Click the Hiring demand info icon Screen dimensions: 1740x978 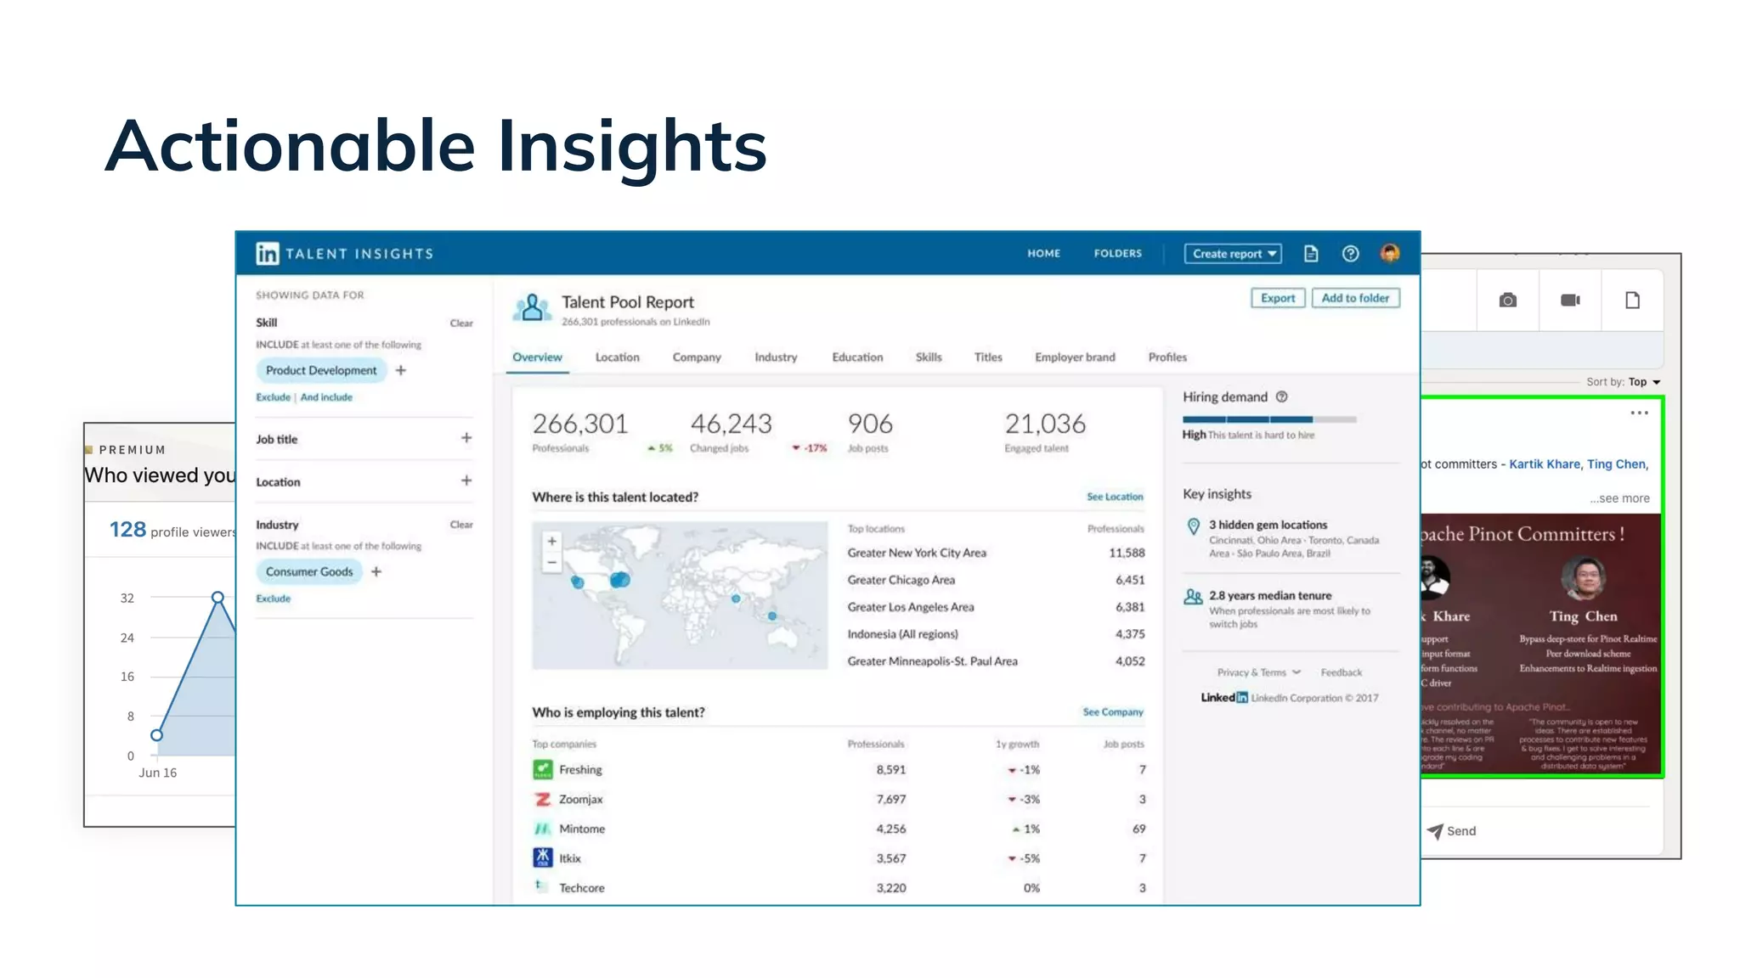tap(1282, 396)
